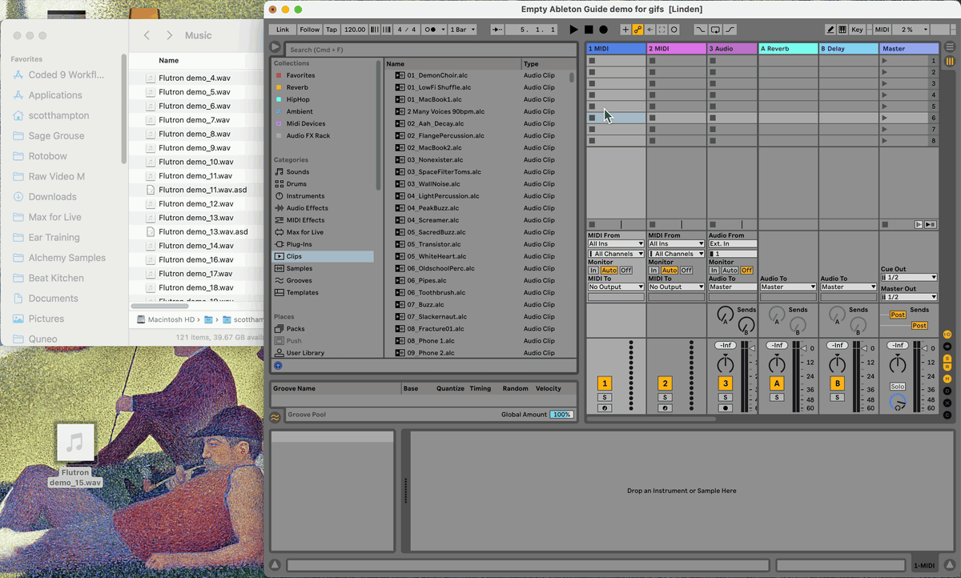Set 2 MIDI track monitor to Off
The height and width of the screenshot is (578, 961).
coord(686,271)
